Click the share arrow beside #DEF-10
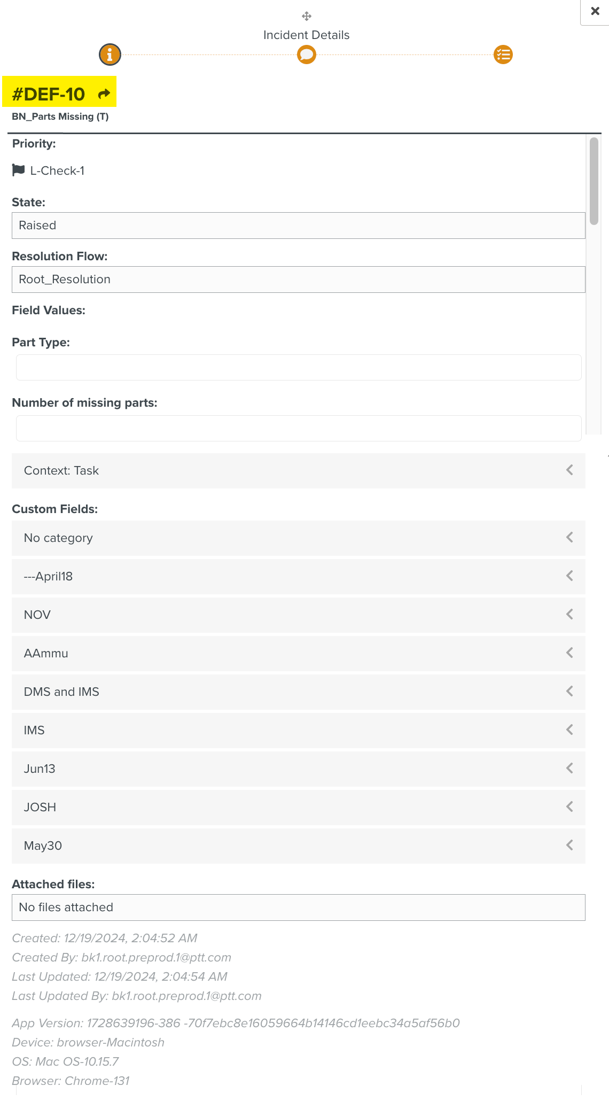Viewport: 609px width, 1117px height. coord(104,94)
